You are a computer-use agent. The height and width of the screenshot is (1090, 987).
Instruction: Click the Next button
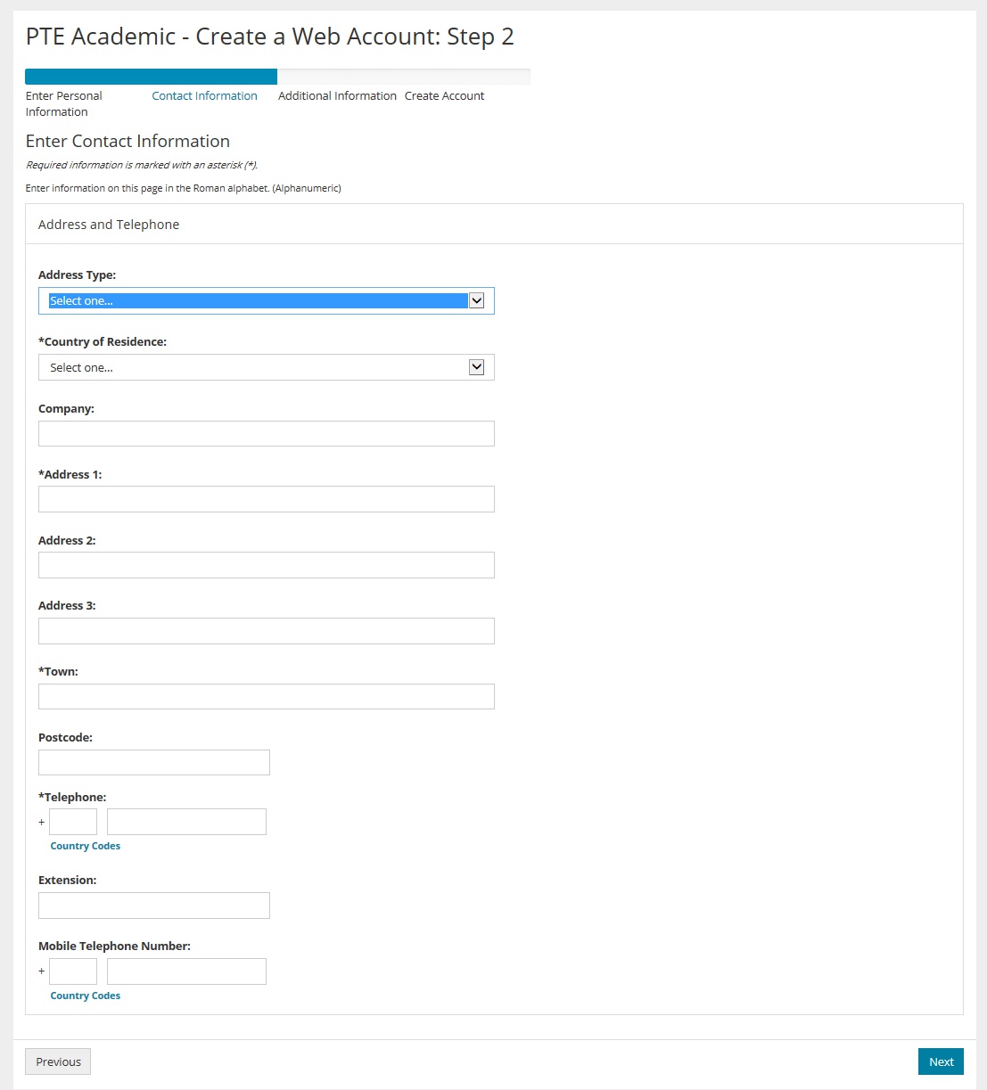click(x=941, y=1061)
